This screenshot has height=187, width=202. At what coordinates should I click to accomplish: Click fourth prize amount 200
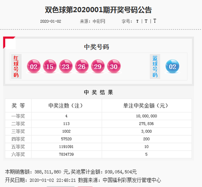(147, 139)
